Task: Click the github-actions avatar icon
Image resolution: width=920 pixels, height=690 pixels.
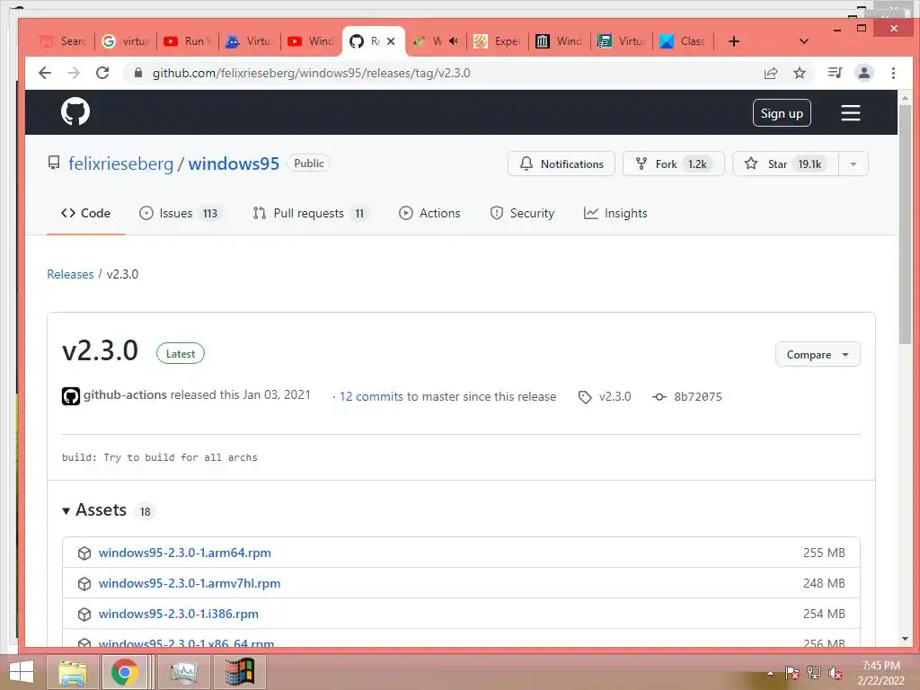Action: (70, 396)
